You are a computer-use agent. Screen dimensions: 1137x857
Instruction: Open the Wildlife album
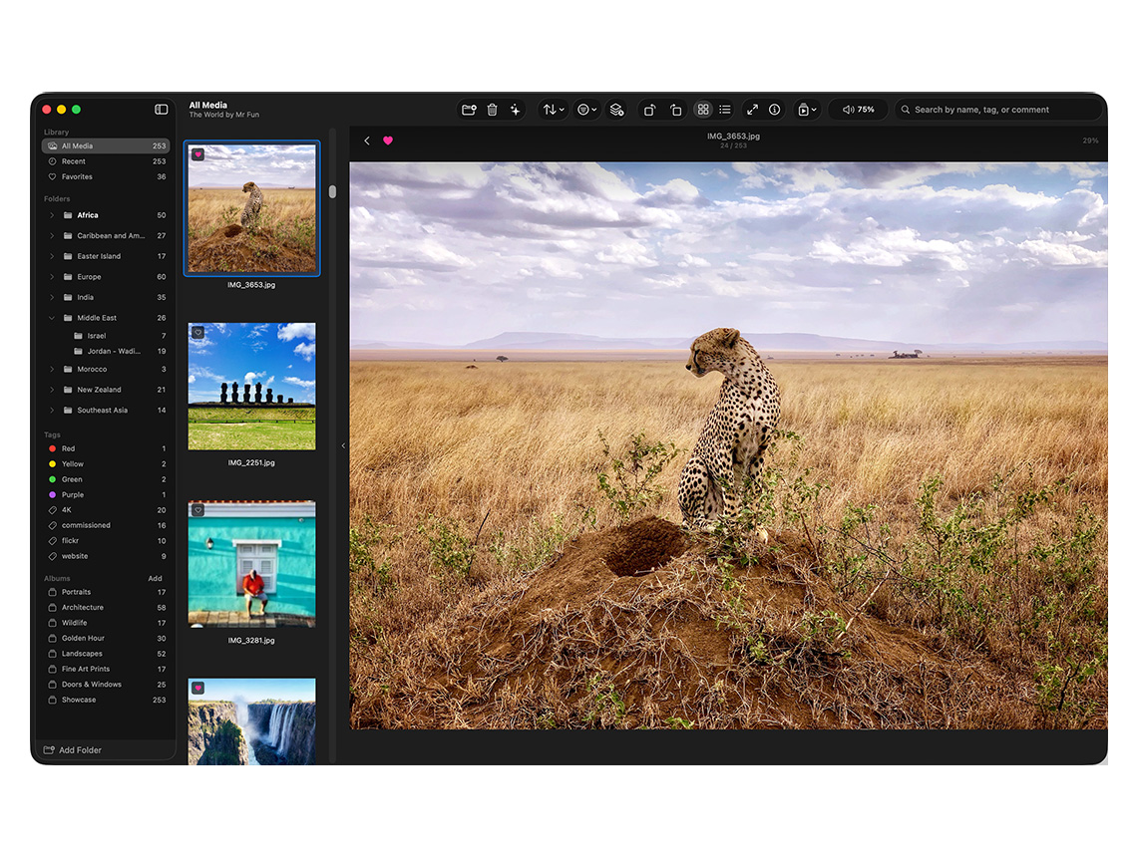[106, 623]
